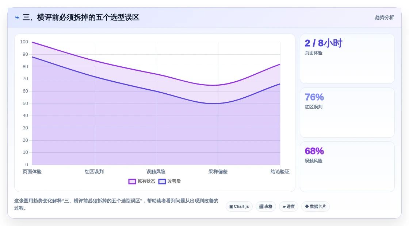Click the chart description paragraph starting 这张图用趋势变化
Screen dimensions: 409x226
click(116, 204)
